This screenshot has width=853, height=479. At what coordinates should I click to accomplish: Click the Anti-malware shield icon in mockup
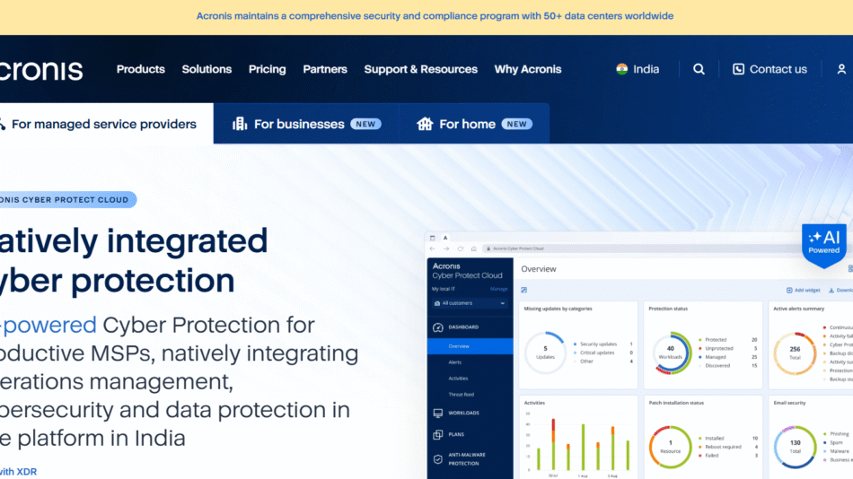[x=438, y=459]
